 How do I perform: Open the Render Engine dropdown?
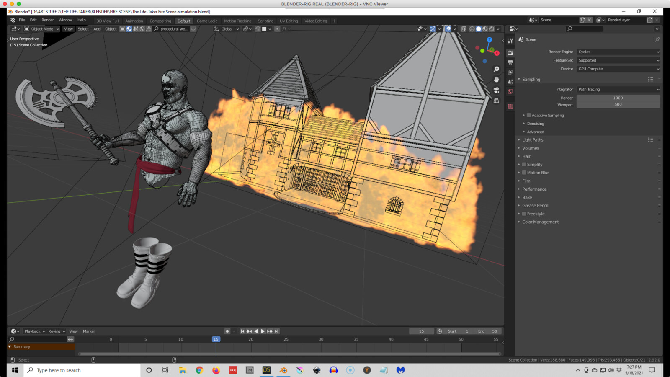618,52
